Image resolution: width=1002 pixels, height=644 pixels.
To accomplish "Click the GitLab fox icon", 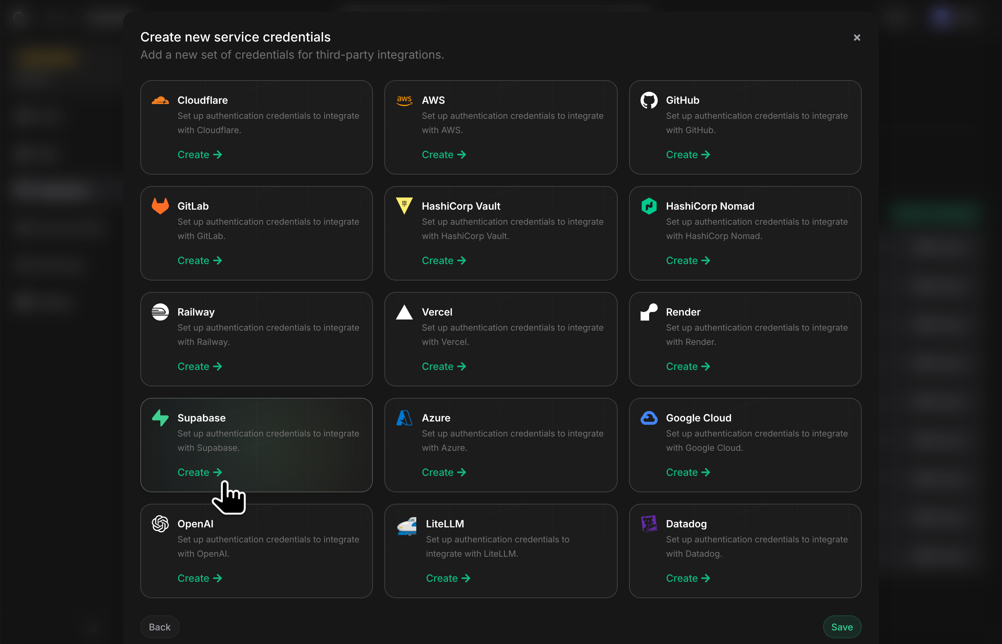I will point(160,206).
